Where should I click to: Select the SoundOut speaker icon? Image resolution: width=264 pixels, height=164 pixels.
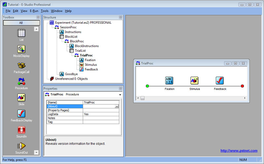pyautogui.click(x=21, y=146)
